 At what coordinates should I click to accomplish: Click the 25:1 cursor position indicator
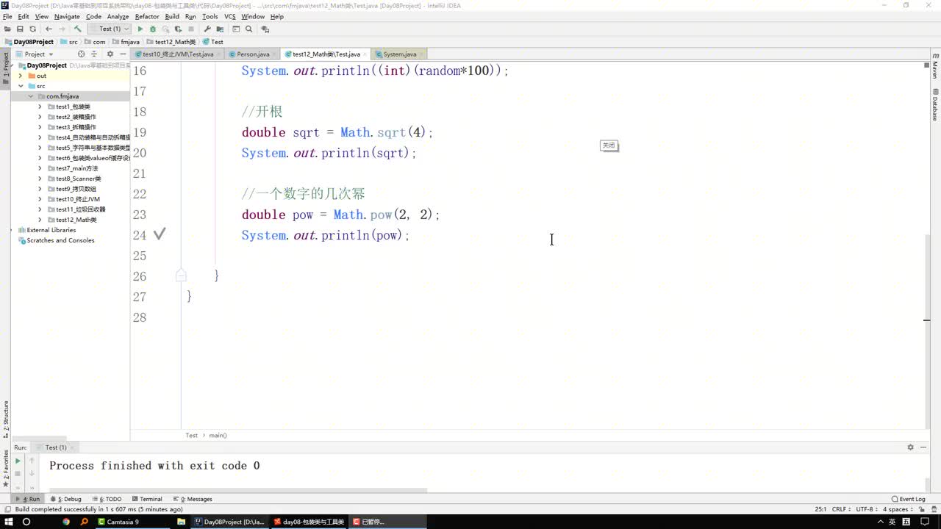pos(820,509)
